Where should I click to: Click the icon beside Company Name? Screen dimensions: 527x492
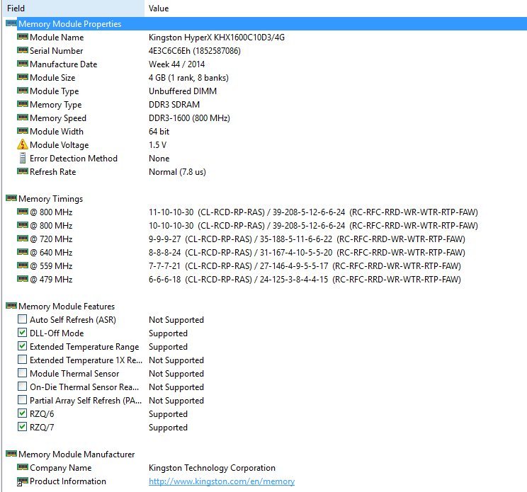23,467
